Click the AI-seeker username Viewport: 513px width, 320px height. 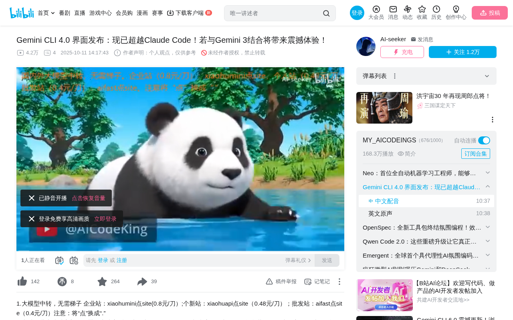click(393, 39)
